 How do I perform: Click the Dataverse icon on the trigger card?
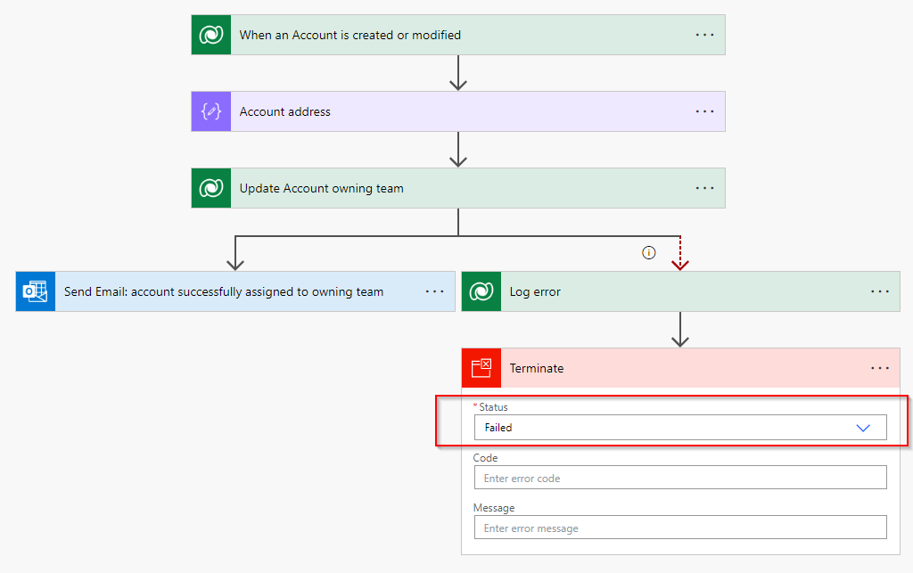pos(211,35)
